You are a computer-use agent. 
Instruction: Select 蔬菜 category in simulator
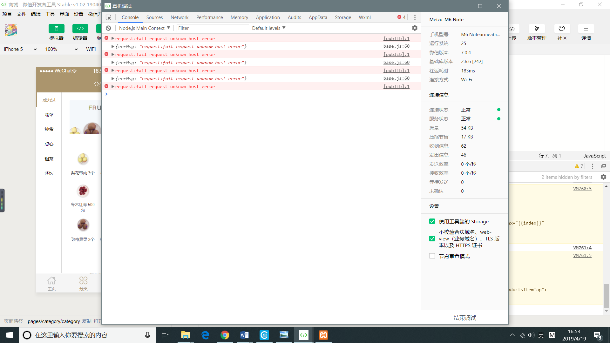[x=49, y=115]
